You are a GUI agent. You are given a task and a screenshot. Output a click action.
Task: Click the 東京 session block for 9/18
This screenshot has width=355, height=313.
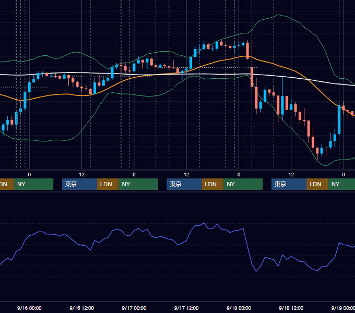(289, 184)
